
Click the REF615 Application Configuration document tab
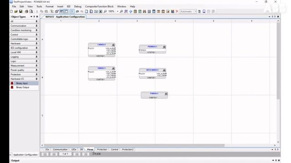pos(65,17)
